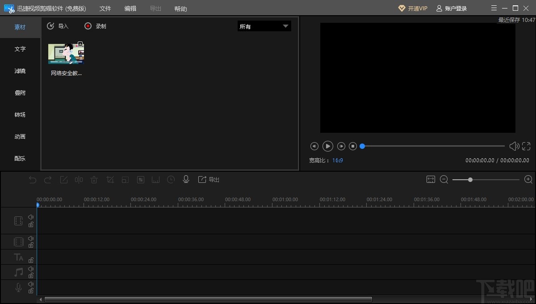536x304 pixels.
Task: Zoom out the timeline with minus magnifier
Action: (444, 179)
